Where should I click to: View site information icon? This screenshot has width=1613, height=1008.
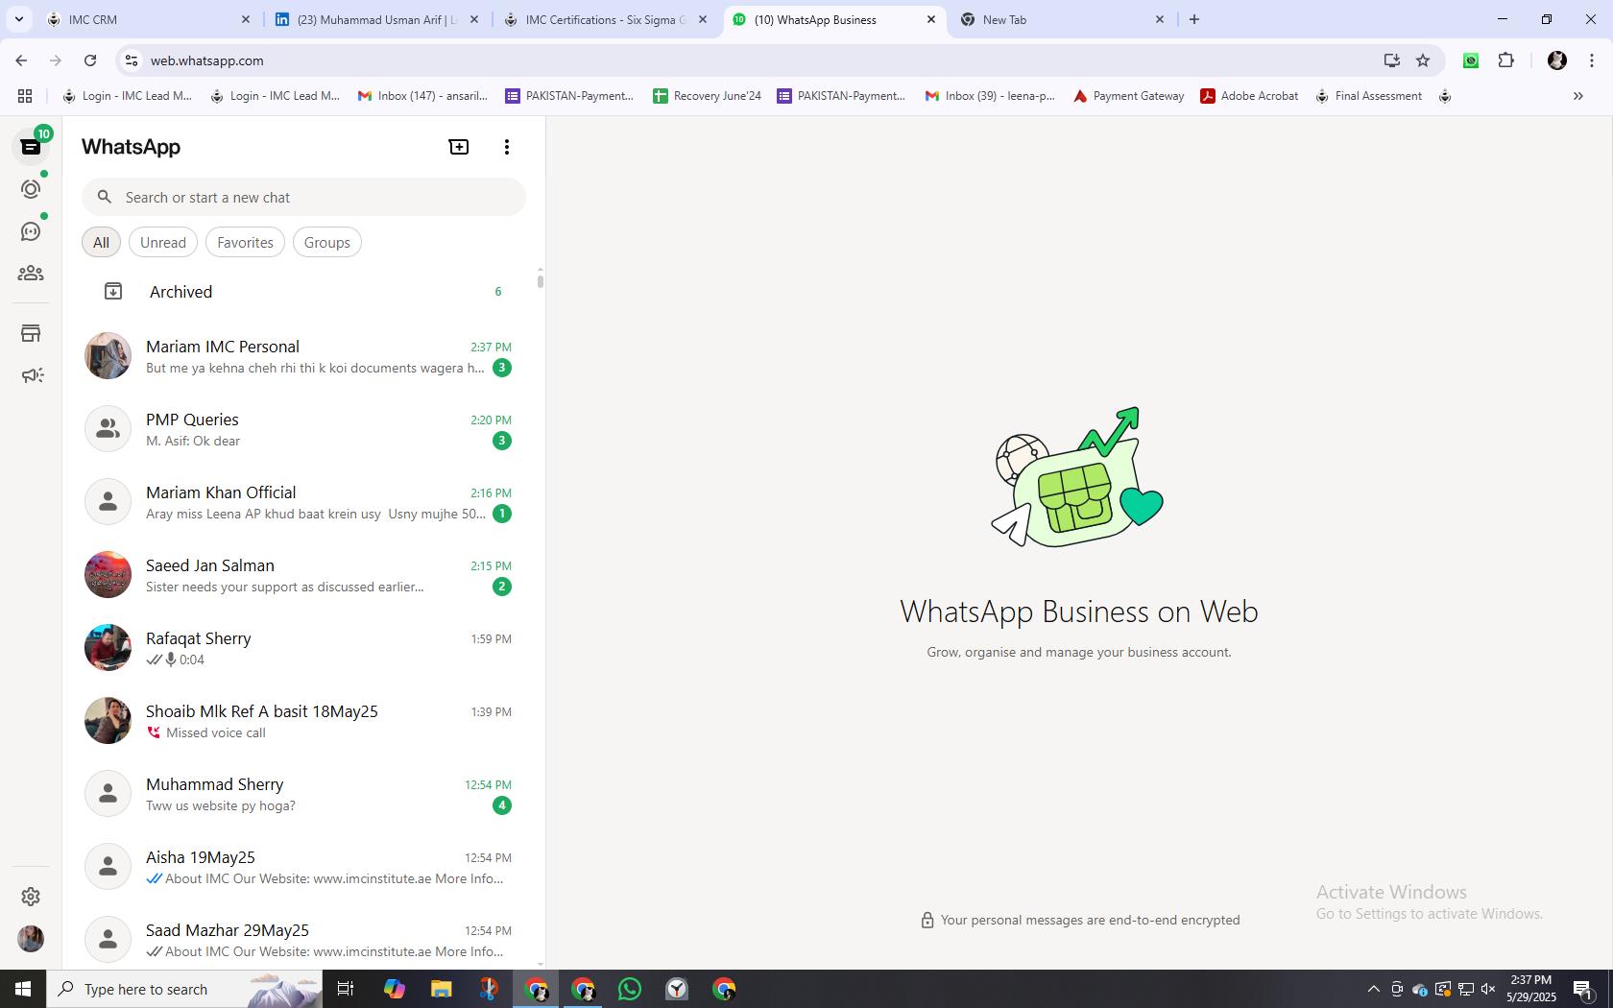pos(132,60)
